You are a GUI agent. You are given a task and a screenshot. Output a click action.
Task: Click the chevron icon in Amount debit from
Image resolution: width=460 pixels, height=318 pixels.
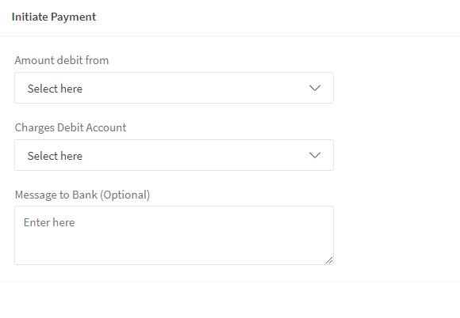pos(315,88)
